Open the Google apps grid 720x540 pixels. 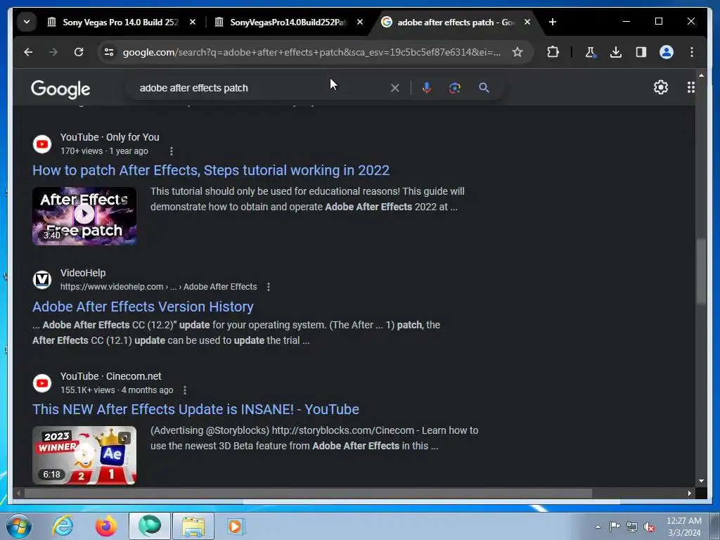(690, 87)
